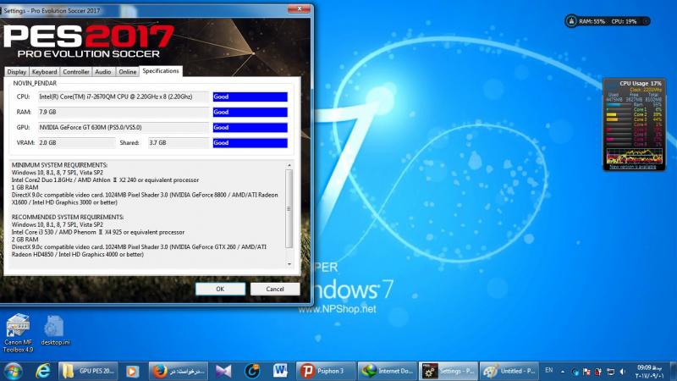Click the circular C app taskbar icon
This screenshot has width=677, height=381.
pyautogui.click(x=252, y=371)
